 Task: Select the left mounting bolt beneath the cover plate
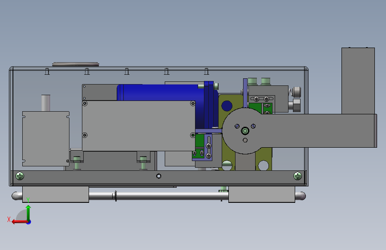pos(77,163)
